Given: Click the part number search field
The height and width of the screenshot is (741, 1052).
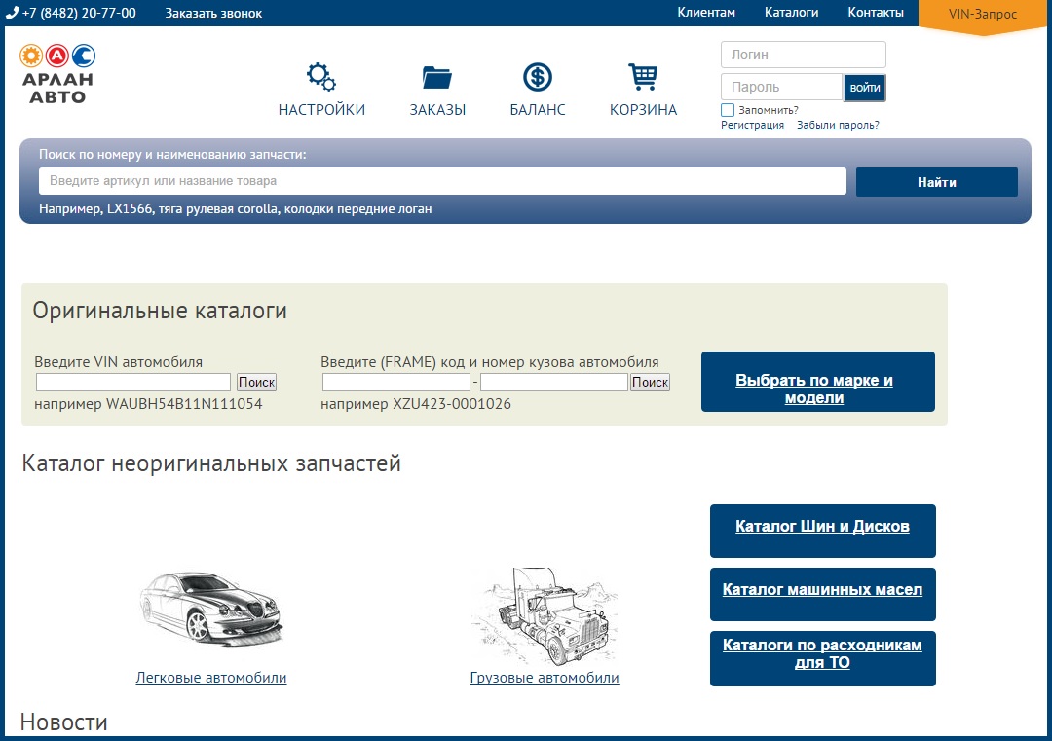Looking at the screenshot, I should click(x=442, y=181).
